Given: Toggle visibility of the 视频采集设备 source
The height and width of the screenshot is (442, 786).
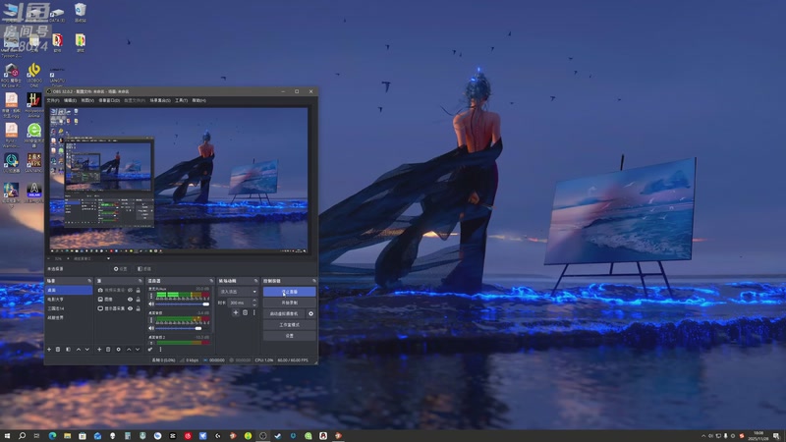Looking at the screenshot, I should pos(131,290).
